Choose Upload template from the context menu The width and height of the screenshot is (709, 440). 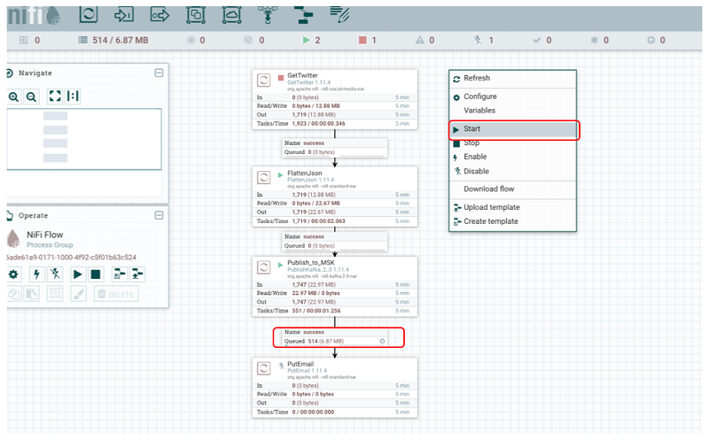(x=513, y=207)
